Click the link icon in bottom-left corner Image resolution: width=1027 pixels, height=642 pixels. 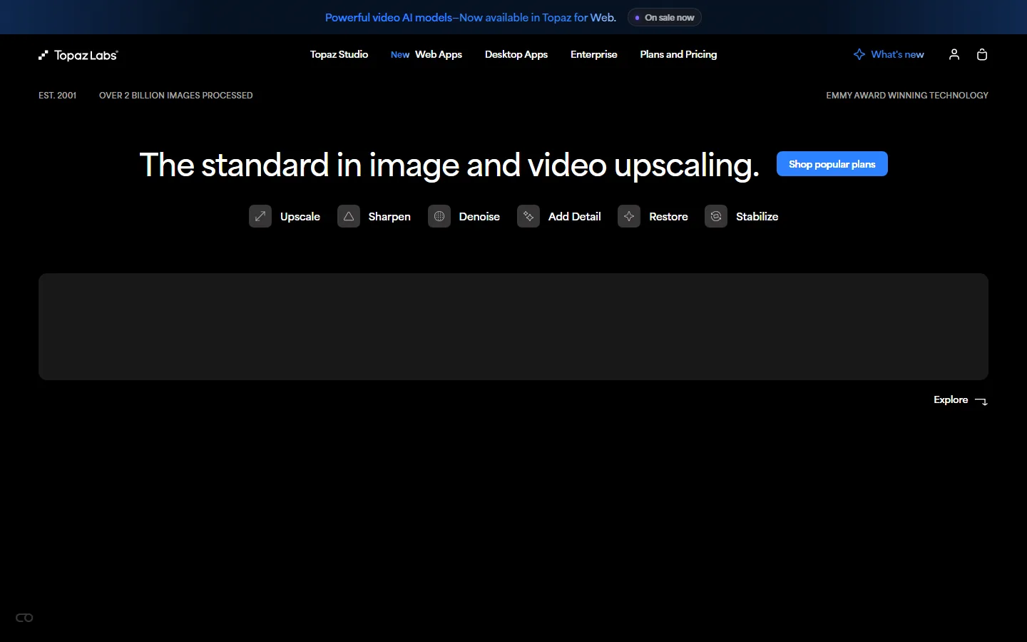(24, 618)
